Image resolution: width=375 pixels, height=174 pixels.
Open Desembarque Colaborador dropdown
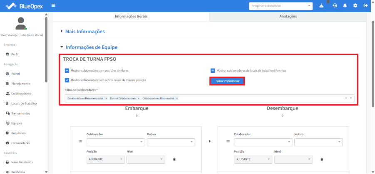tap(263, 142)
